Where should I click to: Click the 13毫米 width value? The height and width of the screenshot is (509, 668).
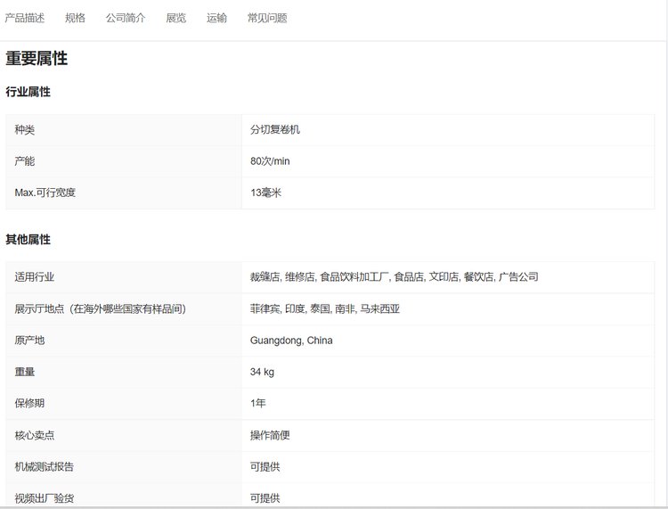tap(265, 193)
